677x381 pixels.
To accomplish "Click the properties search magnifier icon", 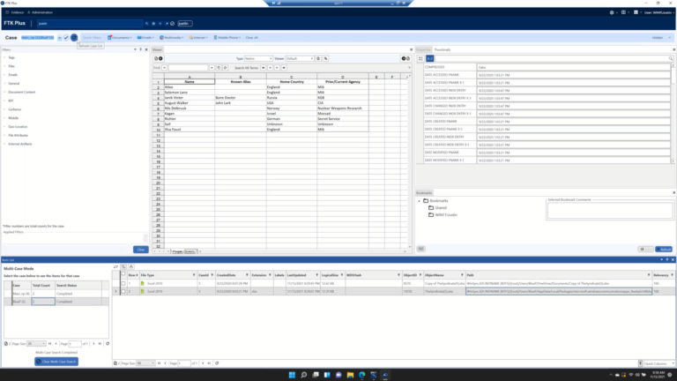I will [672, 58].
